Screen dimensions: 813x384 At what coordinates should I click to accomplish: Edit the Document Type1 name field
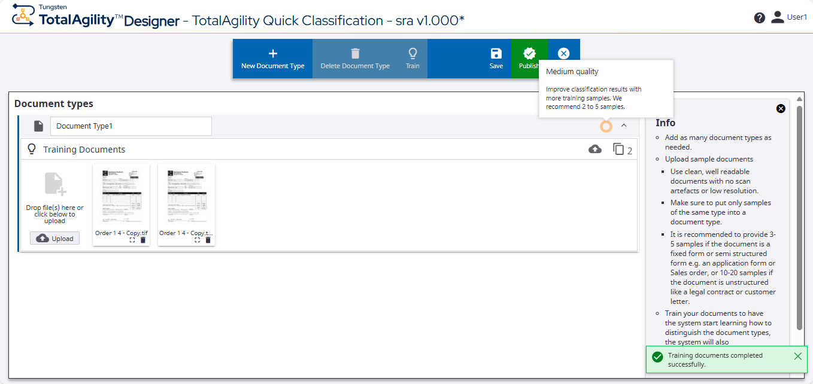[x=131, y=126]
